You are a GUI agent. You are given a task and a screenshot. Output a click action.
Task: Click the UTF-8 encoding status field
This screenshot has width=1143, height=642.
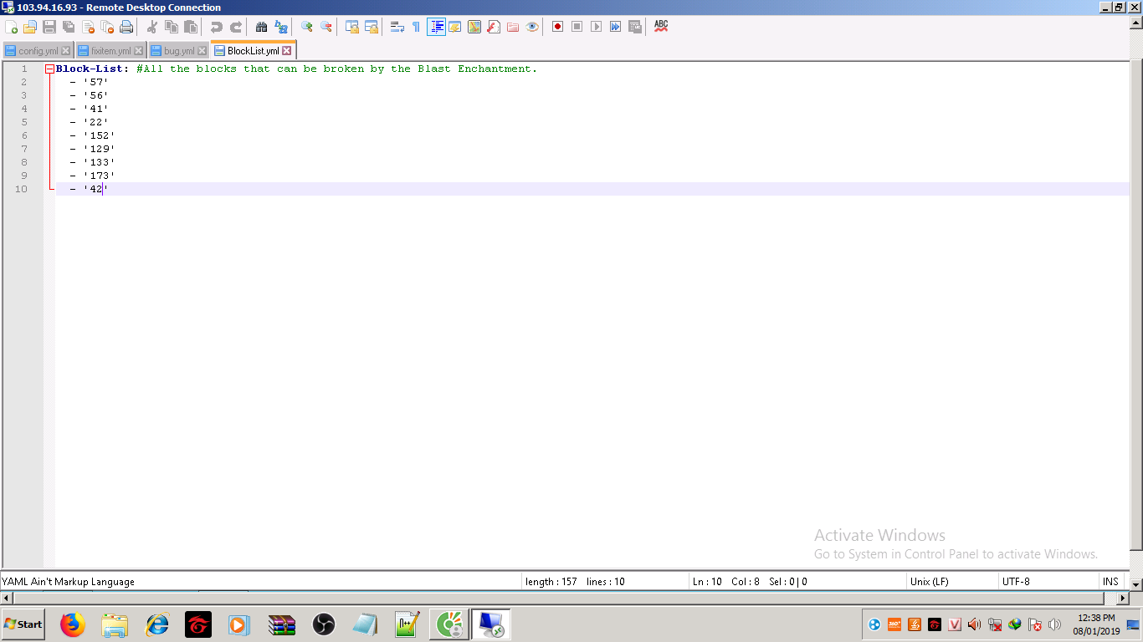(x=1048, y=581)
